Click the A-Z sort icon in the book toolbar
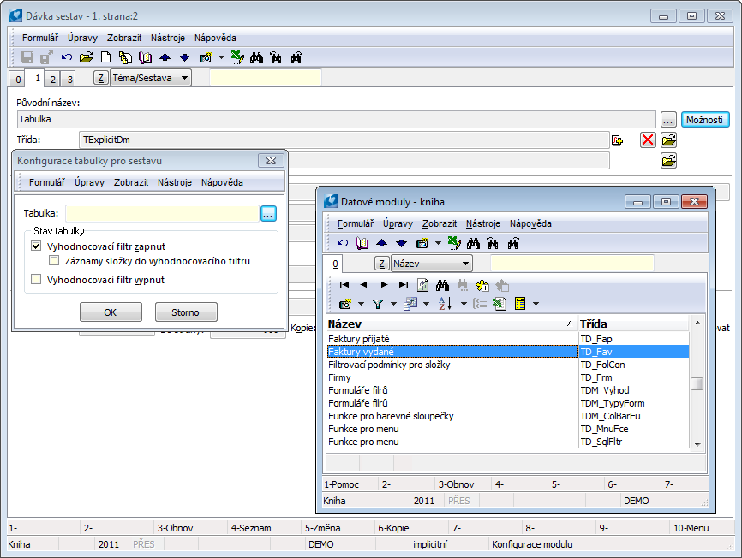Viewport: 742px width, 558px height. click(x=445, y=303)
